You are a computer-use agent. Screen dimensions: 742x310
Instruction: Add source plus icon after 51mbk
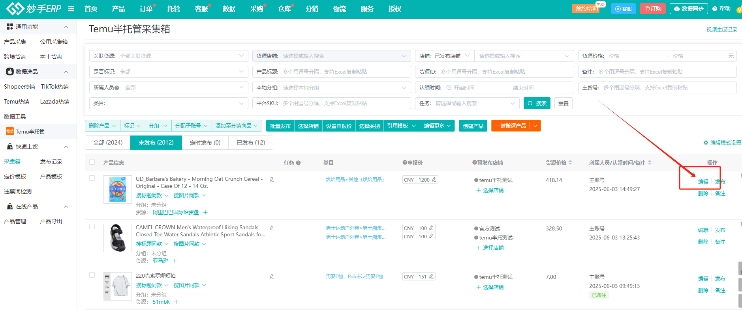click(x=176, y=302)
